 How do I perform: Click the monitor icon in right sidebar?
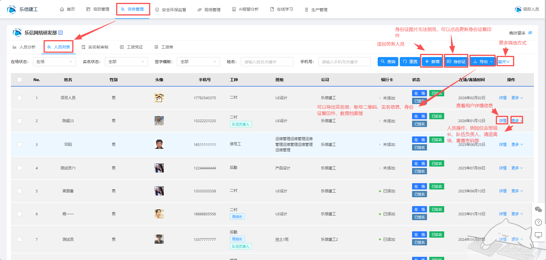point(538,235)
